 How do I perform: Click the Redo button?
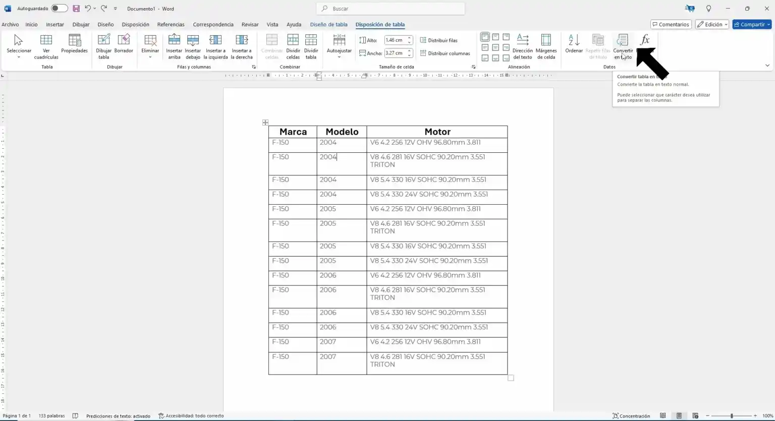(x=104, y=9)
